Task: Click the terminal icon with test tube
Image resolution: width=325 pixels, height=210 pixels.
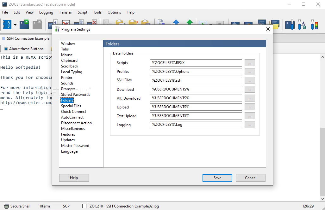Action: [x=290, y=25]
